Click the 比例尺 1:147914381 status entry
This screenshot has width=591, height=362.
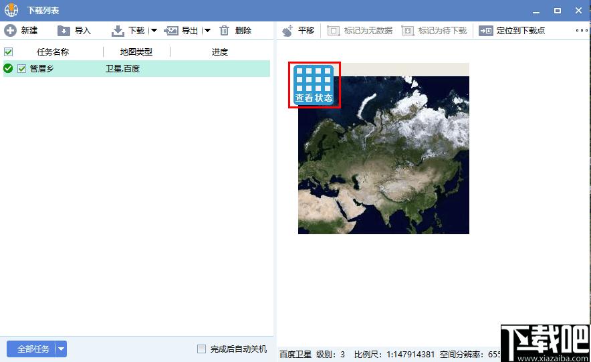click(394, 355)
